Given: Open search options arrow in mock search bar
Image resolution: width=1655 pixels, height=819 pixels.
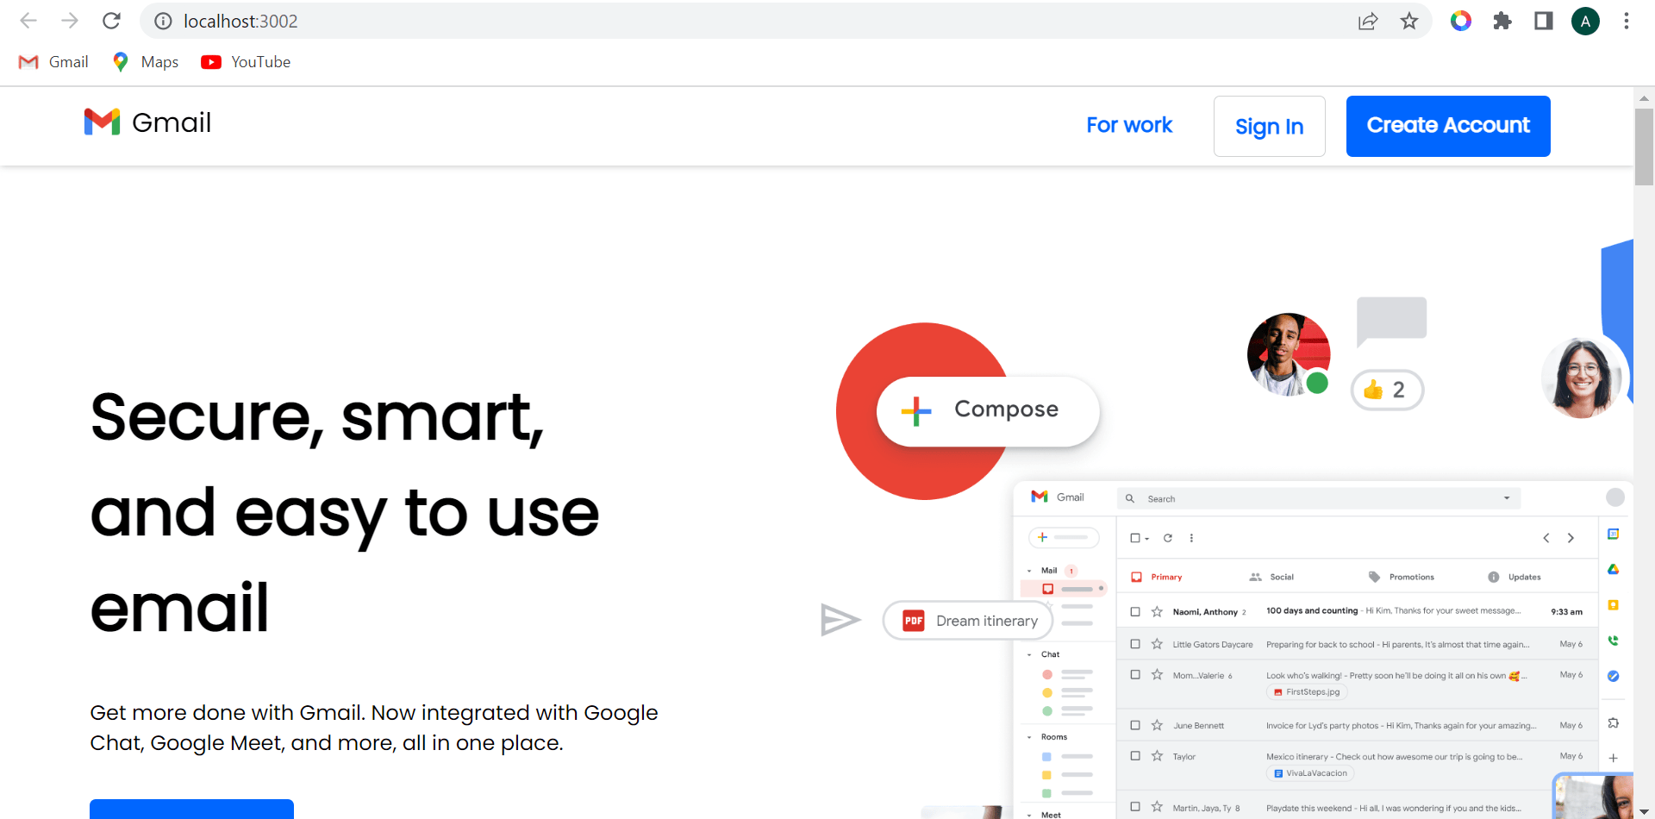Looking at the screenshot, I should [x=1507, y=498].
